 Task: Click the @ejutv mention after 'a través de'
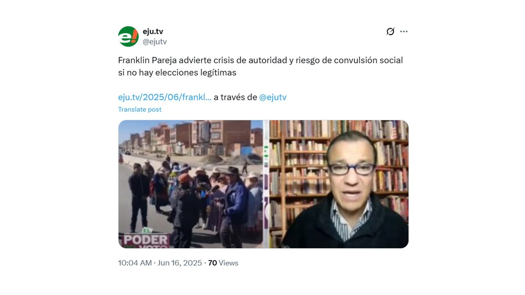pyautogui.click(x=273, y=97)
